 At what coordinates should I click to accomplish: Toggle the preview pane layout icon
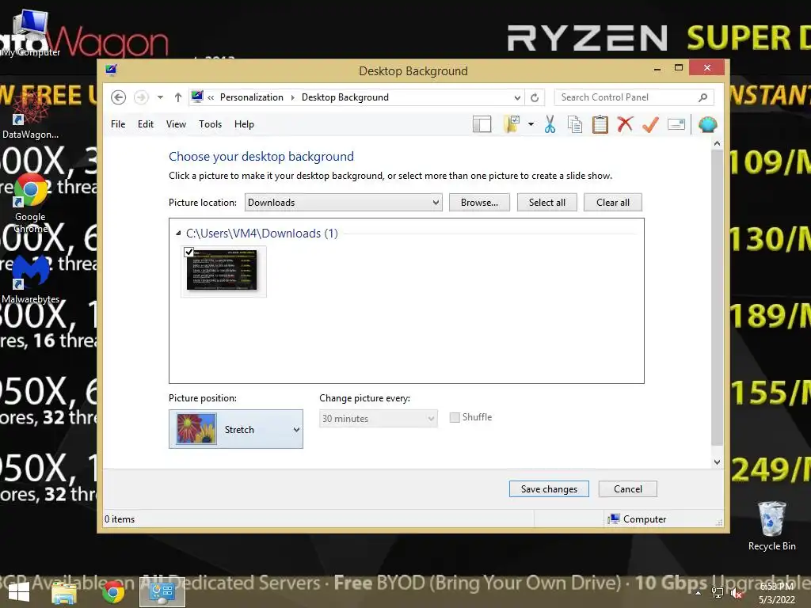click(x=482, y=124)
